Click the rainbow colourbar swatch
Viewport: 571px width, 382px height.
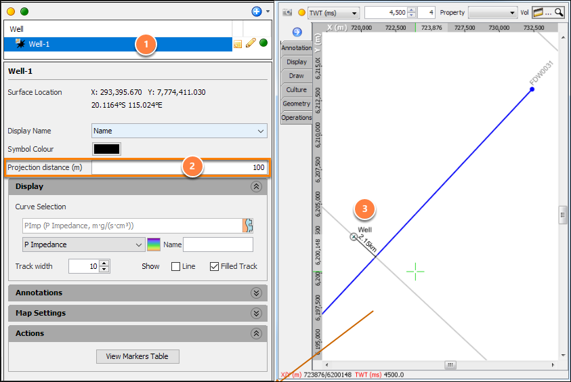click(x=154, y=245)
